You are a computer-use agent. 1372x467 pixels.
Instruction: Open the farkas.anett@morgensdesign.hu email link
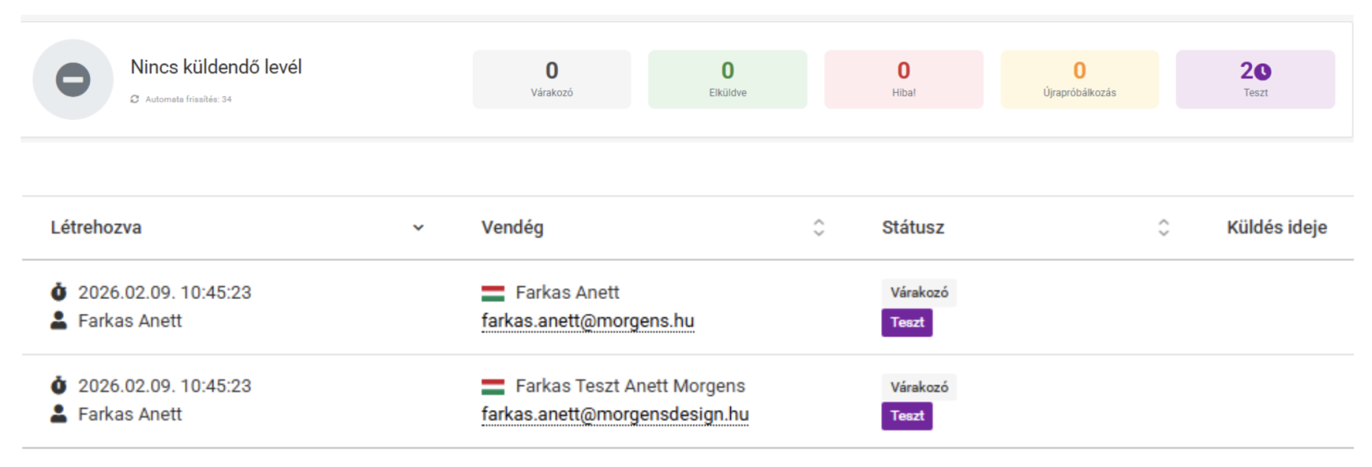[615, 415]
